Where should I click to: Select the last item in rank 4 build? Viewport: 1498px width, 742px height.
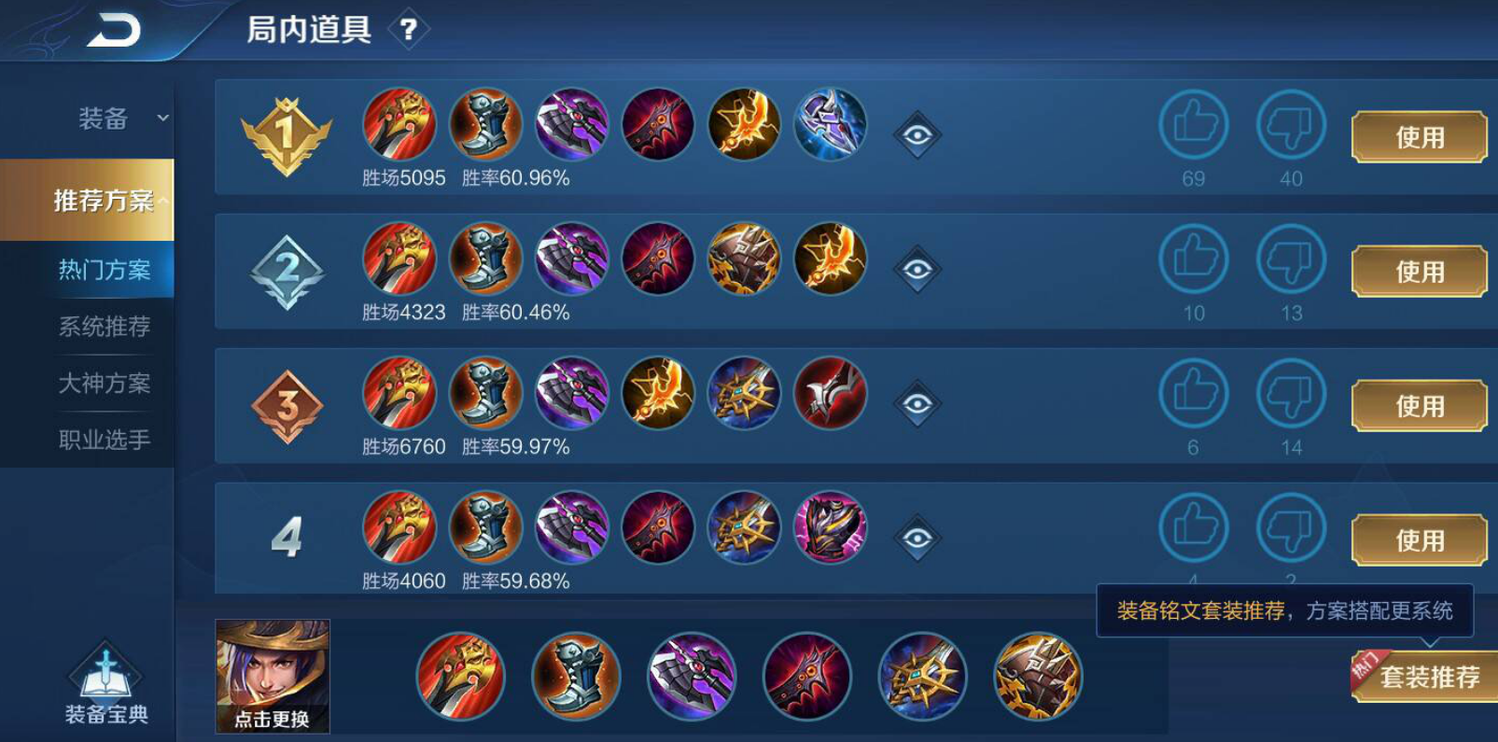tap(831, 528)
